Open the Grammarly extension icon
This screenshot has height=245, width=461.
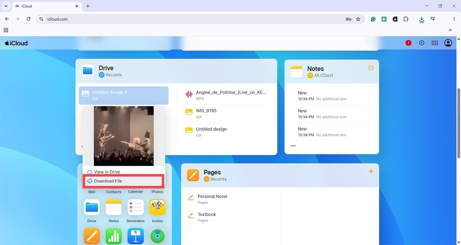(x=373, y=19)
